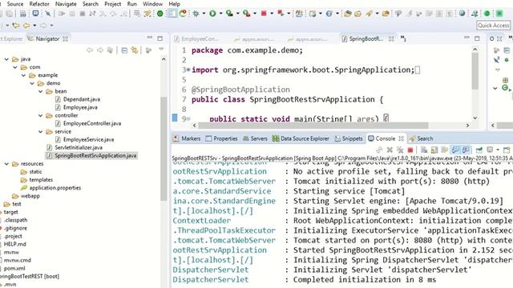Click the red Stop icon in main toolbar
Screen dimensions: 513x288
264,14
